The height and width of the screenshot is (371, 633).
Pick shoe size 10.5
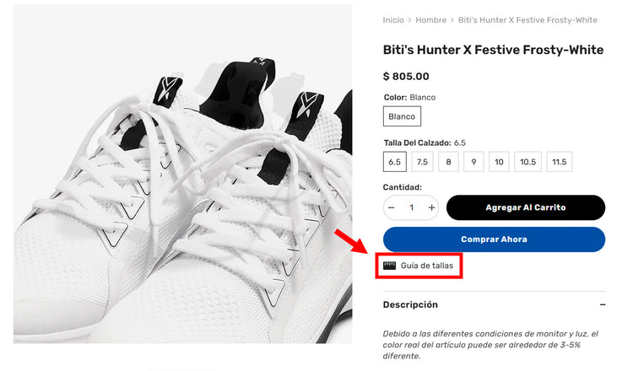click(x=527, y=162)
